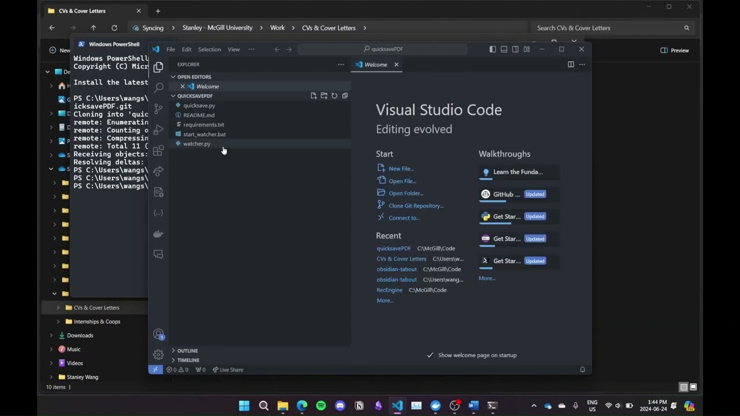Toggle the primary side bar layout button
The image size is (740, 416).
click(x=493, y=50)
